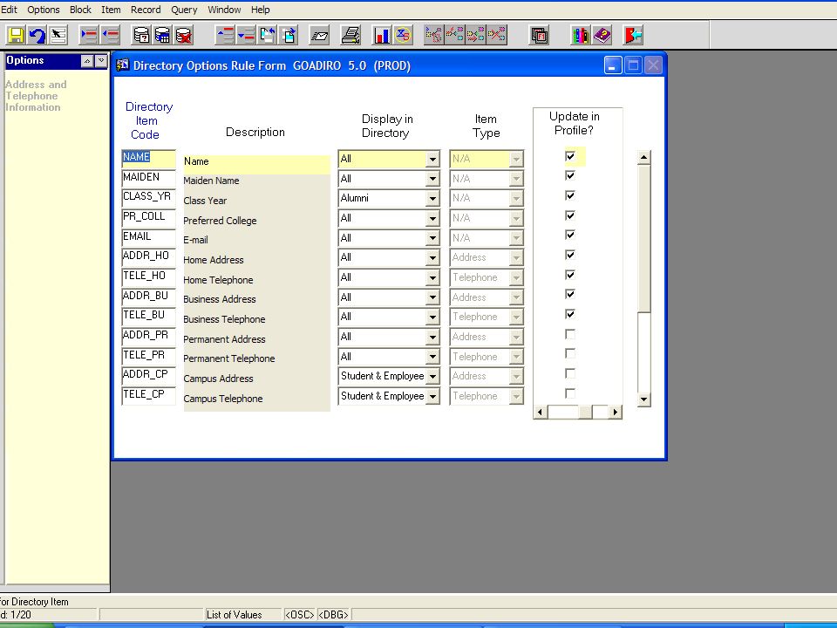Click the Remove Record toolbar icon
Screen dimensions: 837x628
[110, 36]
